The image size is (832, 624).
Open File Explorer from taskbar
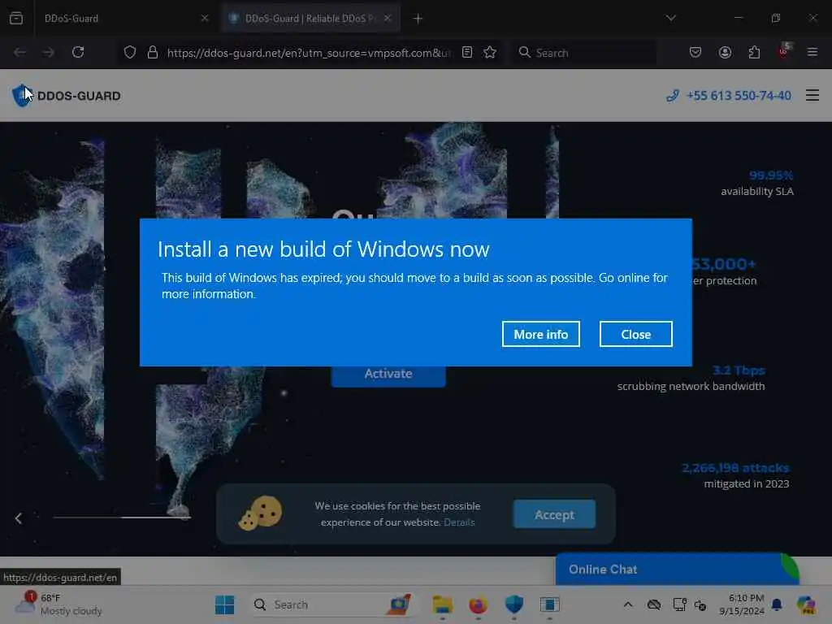(x=442, y=604)
